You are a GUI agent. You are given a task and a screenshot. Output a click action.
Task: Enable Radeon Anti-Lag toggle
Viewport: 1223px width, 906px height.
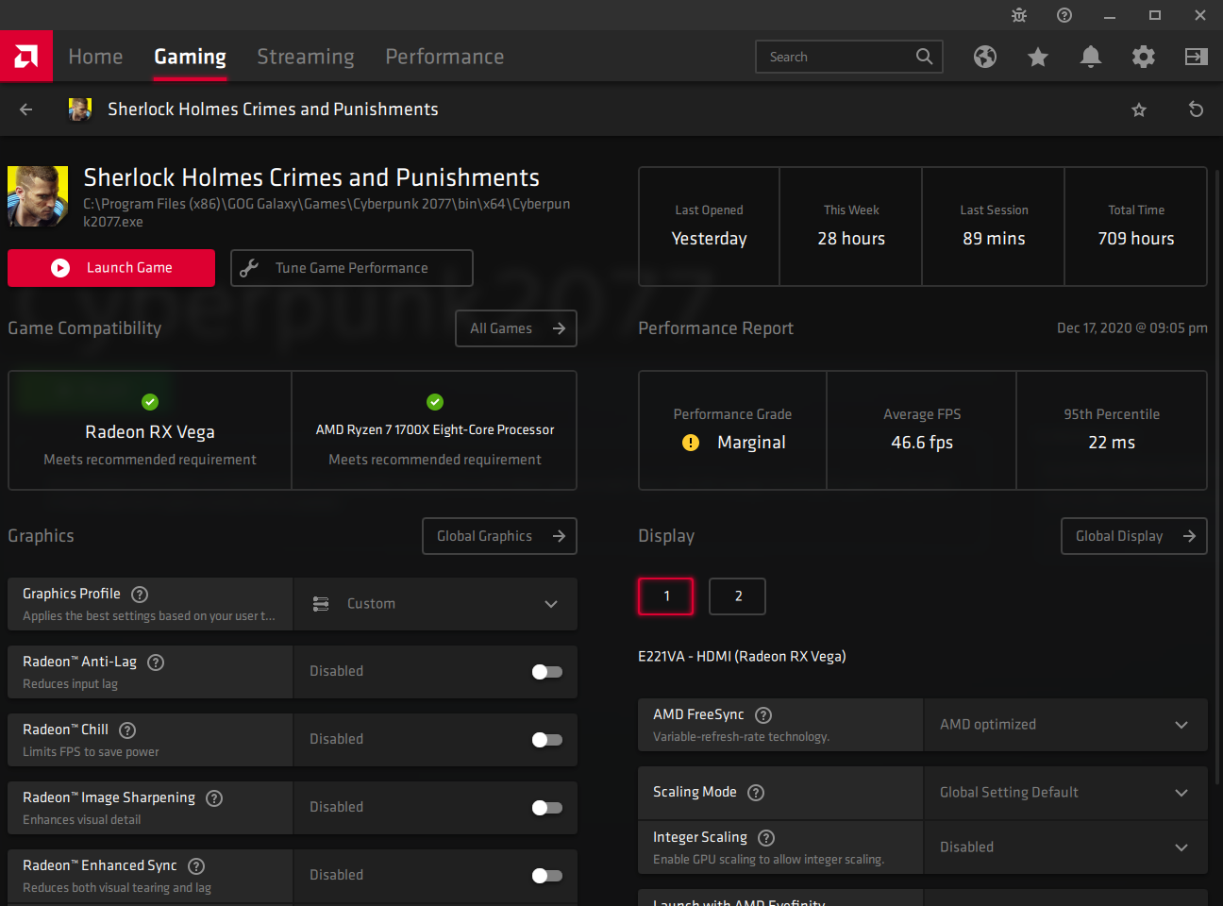547,672
